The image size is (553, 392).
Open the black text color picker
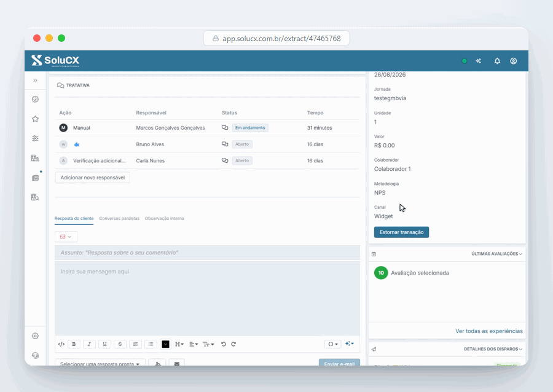click(165, 344)
